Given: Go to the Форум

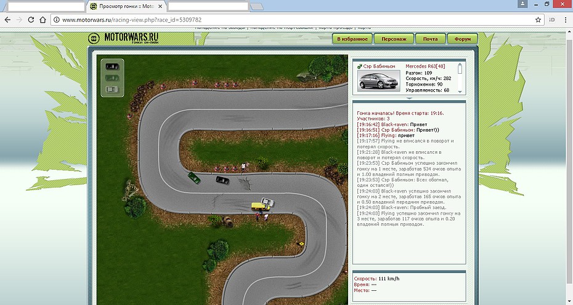Looking at the screenshot, I should pyautogui.click(x=463, y=39).
